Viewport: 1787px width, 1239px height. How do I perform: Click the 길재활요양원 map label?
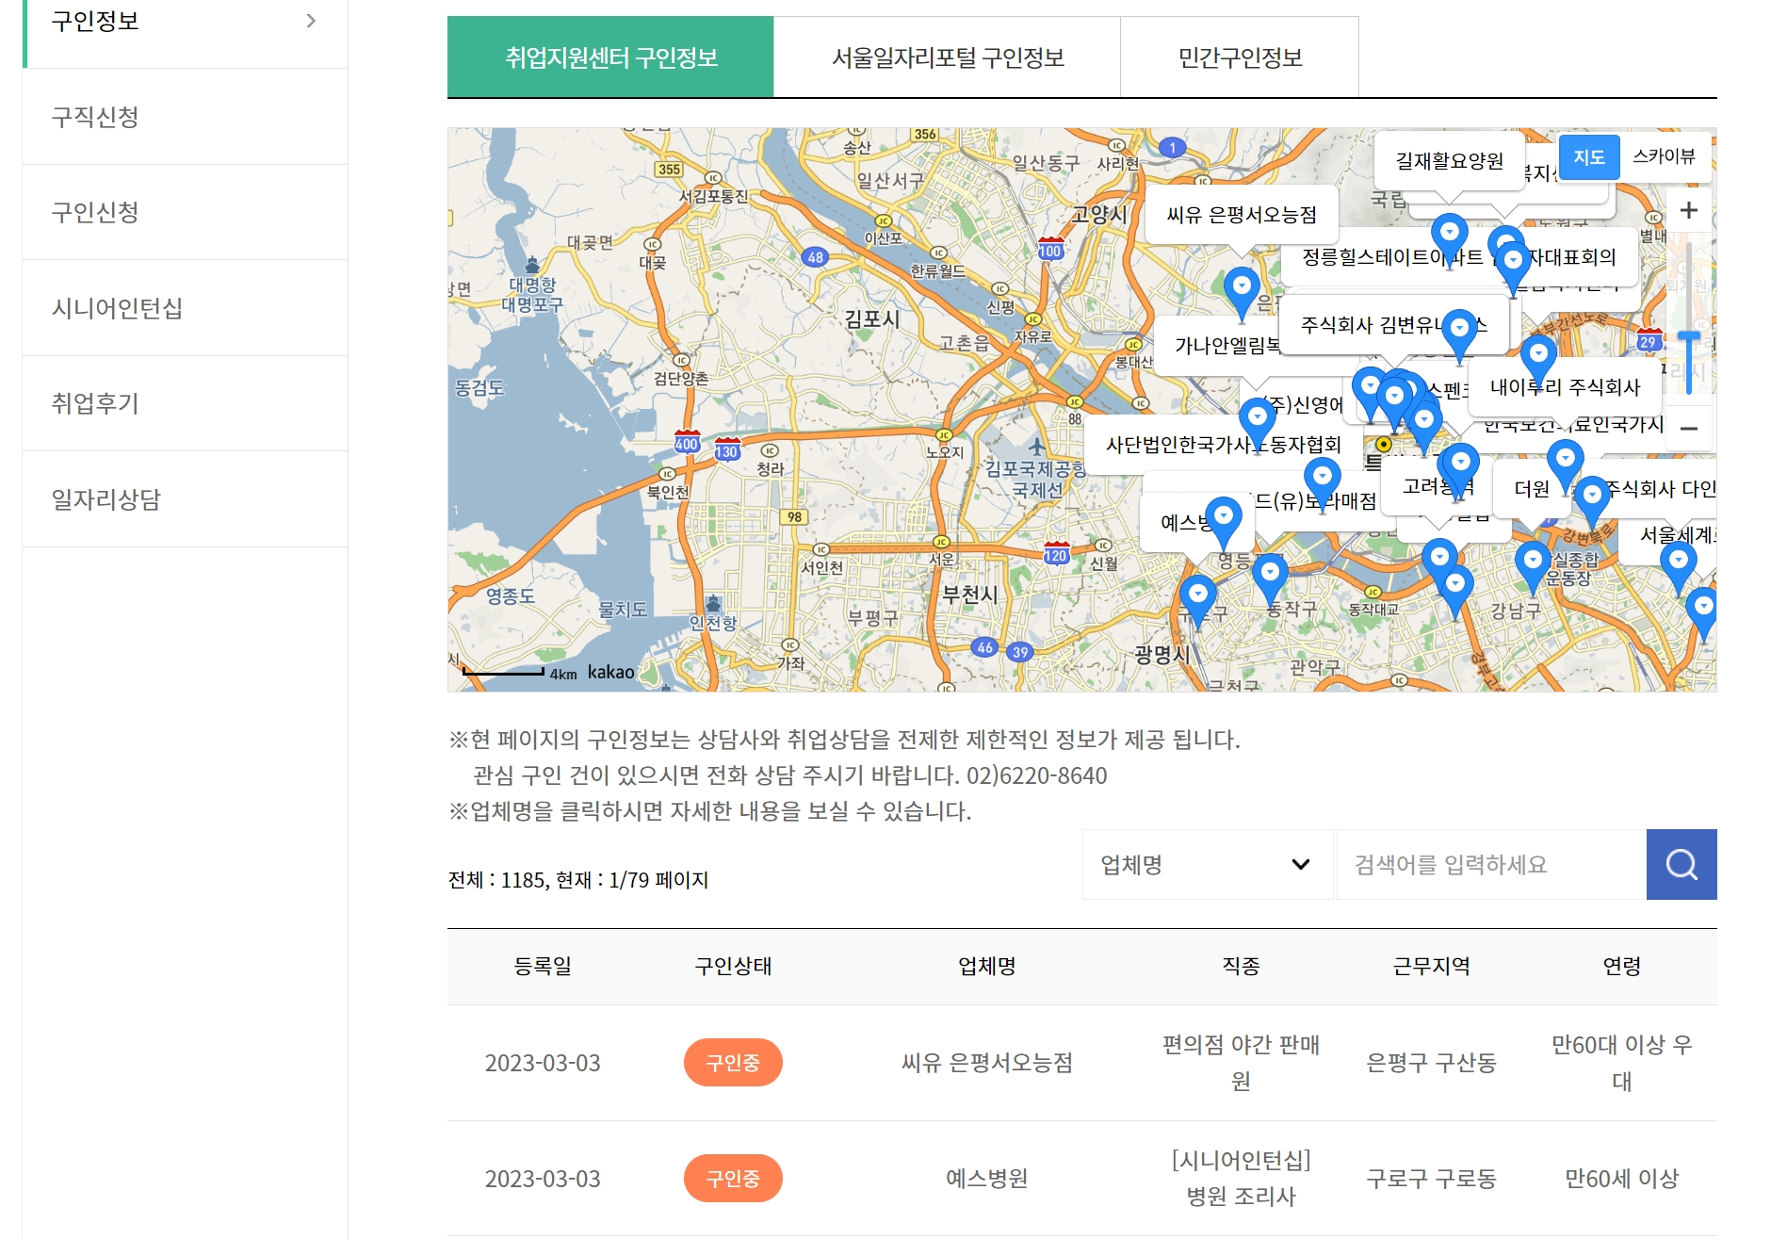pyautogui.click(x=1449, y=161)
